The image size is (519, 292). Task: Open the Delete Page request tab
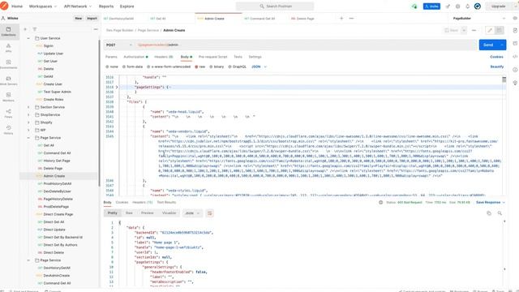tap(302, 19)
